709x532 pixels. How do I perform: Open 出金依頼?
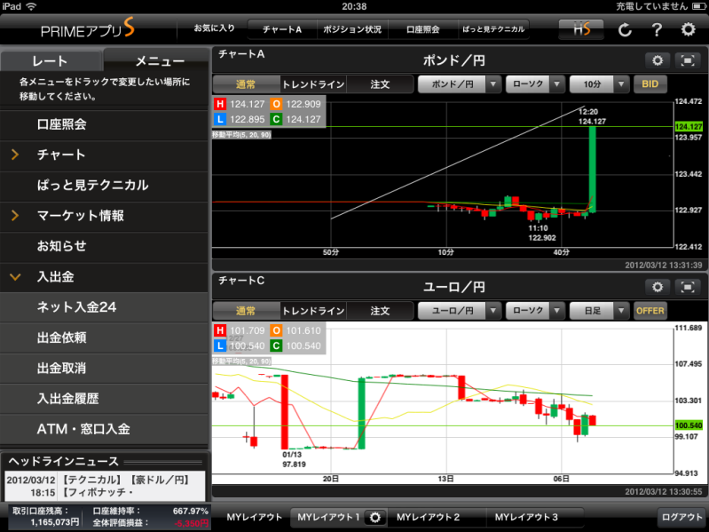click(x=104, y=337)
